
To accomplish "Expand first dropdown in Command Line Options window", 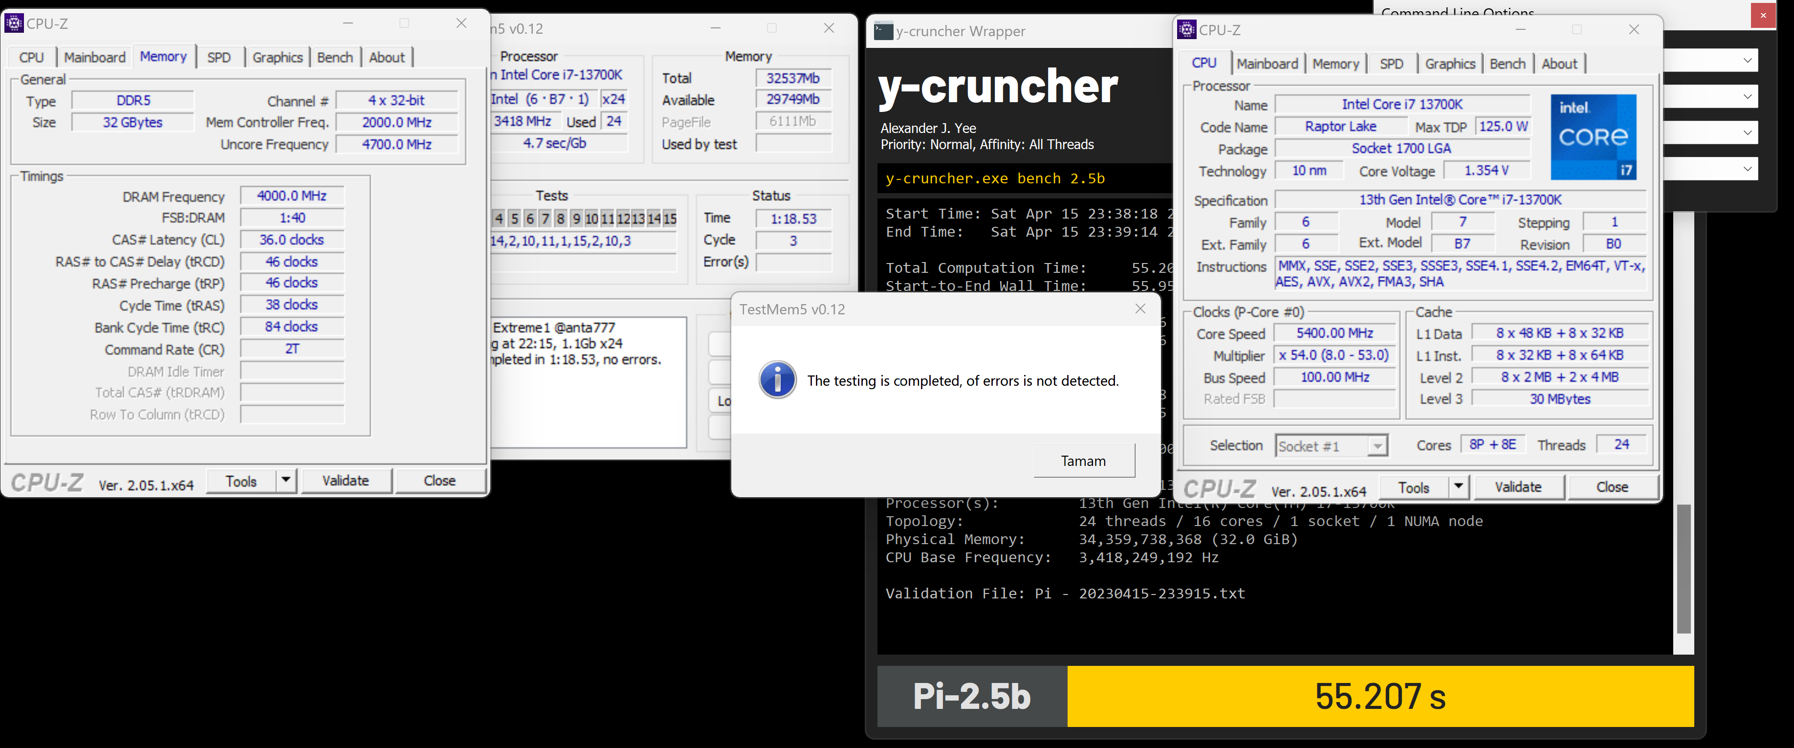I will coord(1748,60).
